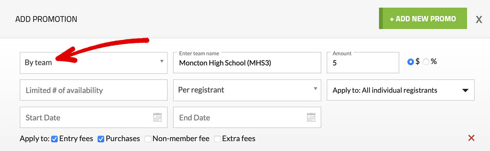The height and width of the screenshot is (151, 490).
Task: Click the Add New Promo button
Action: [x=423, y=19]
